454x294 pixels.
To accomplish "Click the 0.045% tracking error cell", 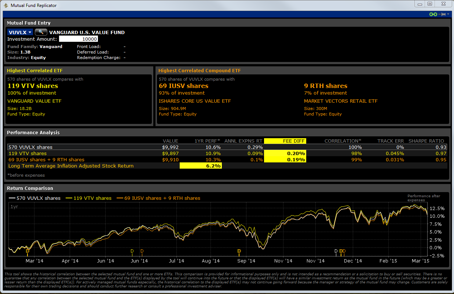I will pyautogui.click(x=395, y=153).
